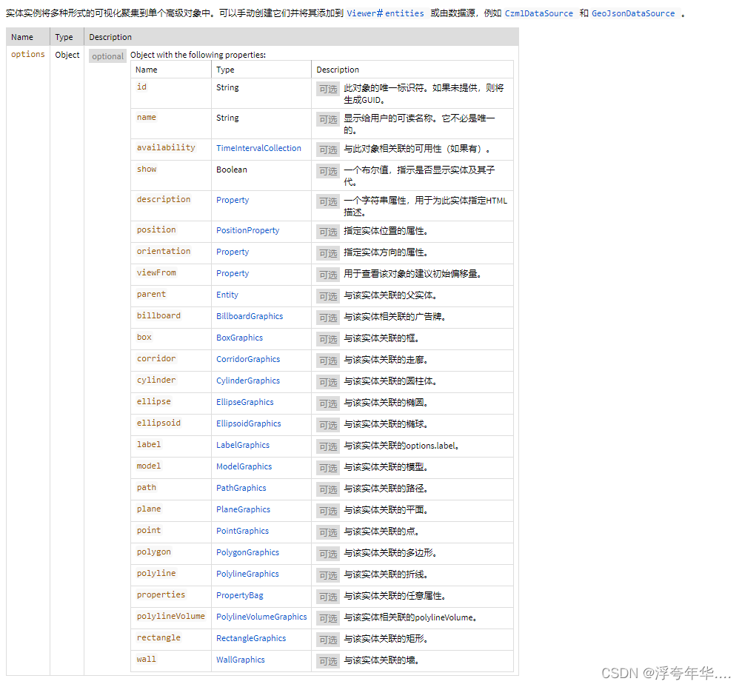Select the 'options' parameter name
The width and height of the screenshot is (742, 687).
(28, 54)
